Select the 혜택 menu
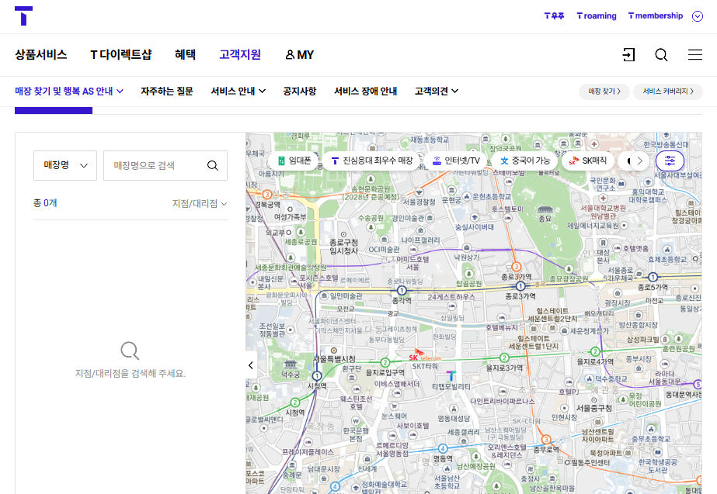 tap(185, 55)
